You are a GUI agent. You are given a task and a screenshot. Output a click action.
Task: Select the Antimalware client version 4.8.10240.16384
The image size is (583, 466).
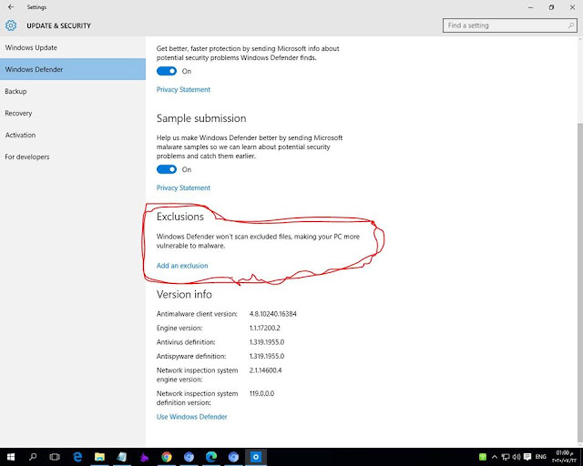[273, 314]
